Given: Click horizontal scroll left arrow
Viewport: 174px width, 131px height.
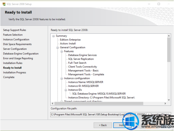Looking at the screenshot, I should 53,103.
